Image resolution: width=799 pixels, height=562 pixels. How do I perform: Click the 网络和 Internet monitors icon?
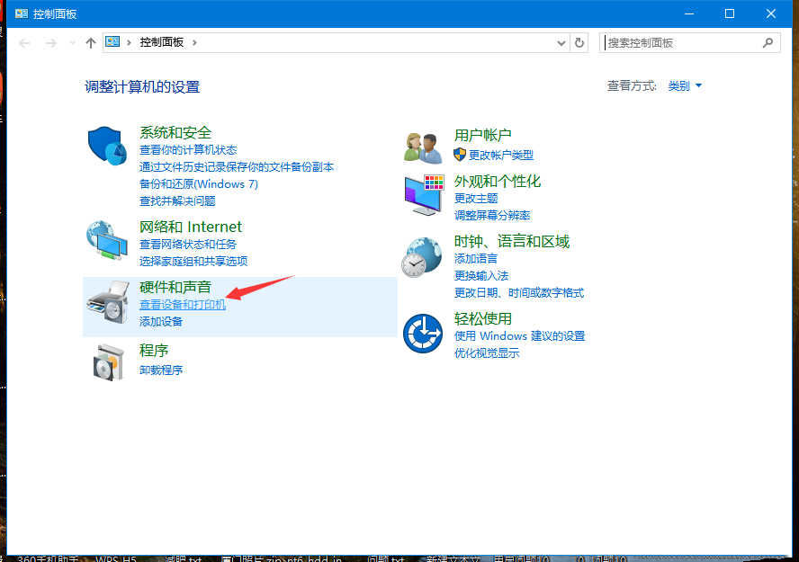[107, 239]
